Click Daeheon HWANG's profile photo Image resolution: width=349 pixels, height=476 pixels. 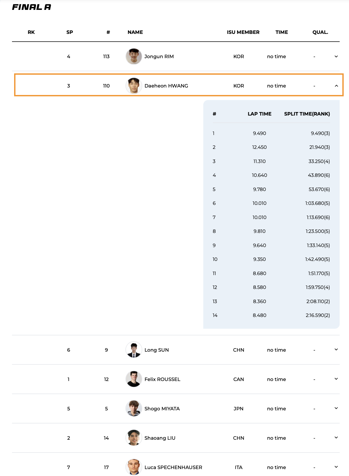click(x=134, y=86)
